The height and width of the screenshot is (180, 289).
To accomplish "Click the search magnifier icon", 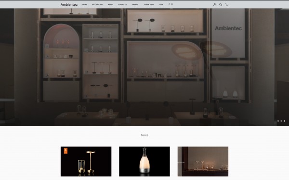I will pos(221,5).
